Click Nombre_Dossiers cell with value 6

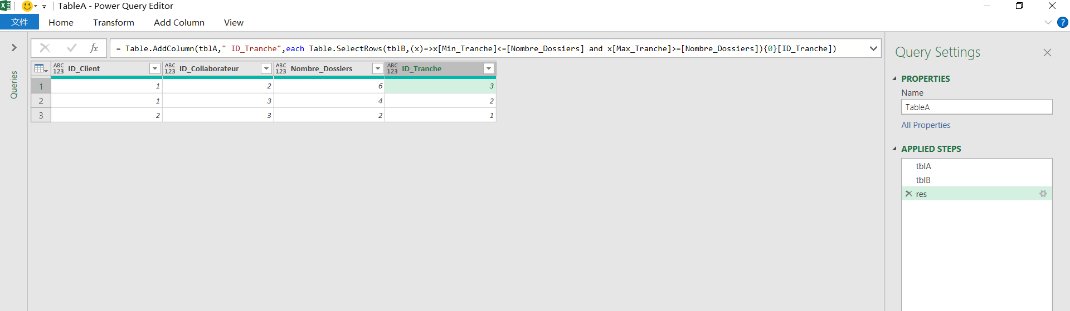329,86
